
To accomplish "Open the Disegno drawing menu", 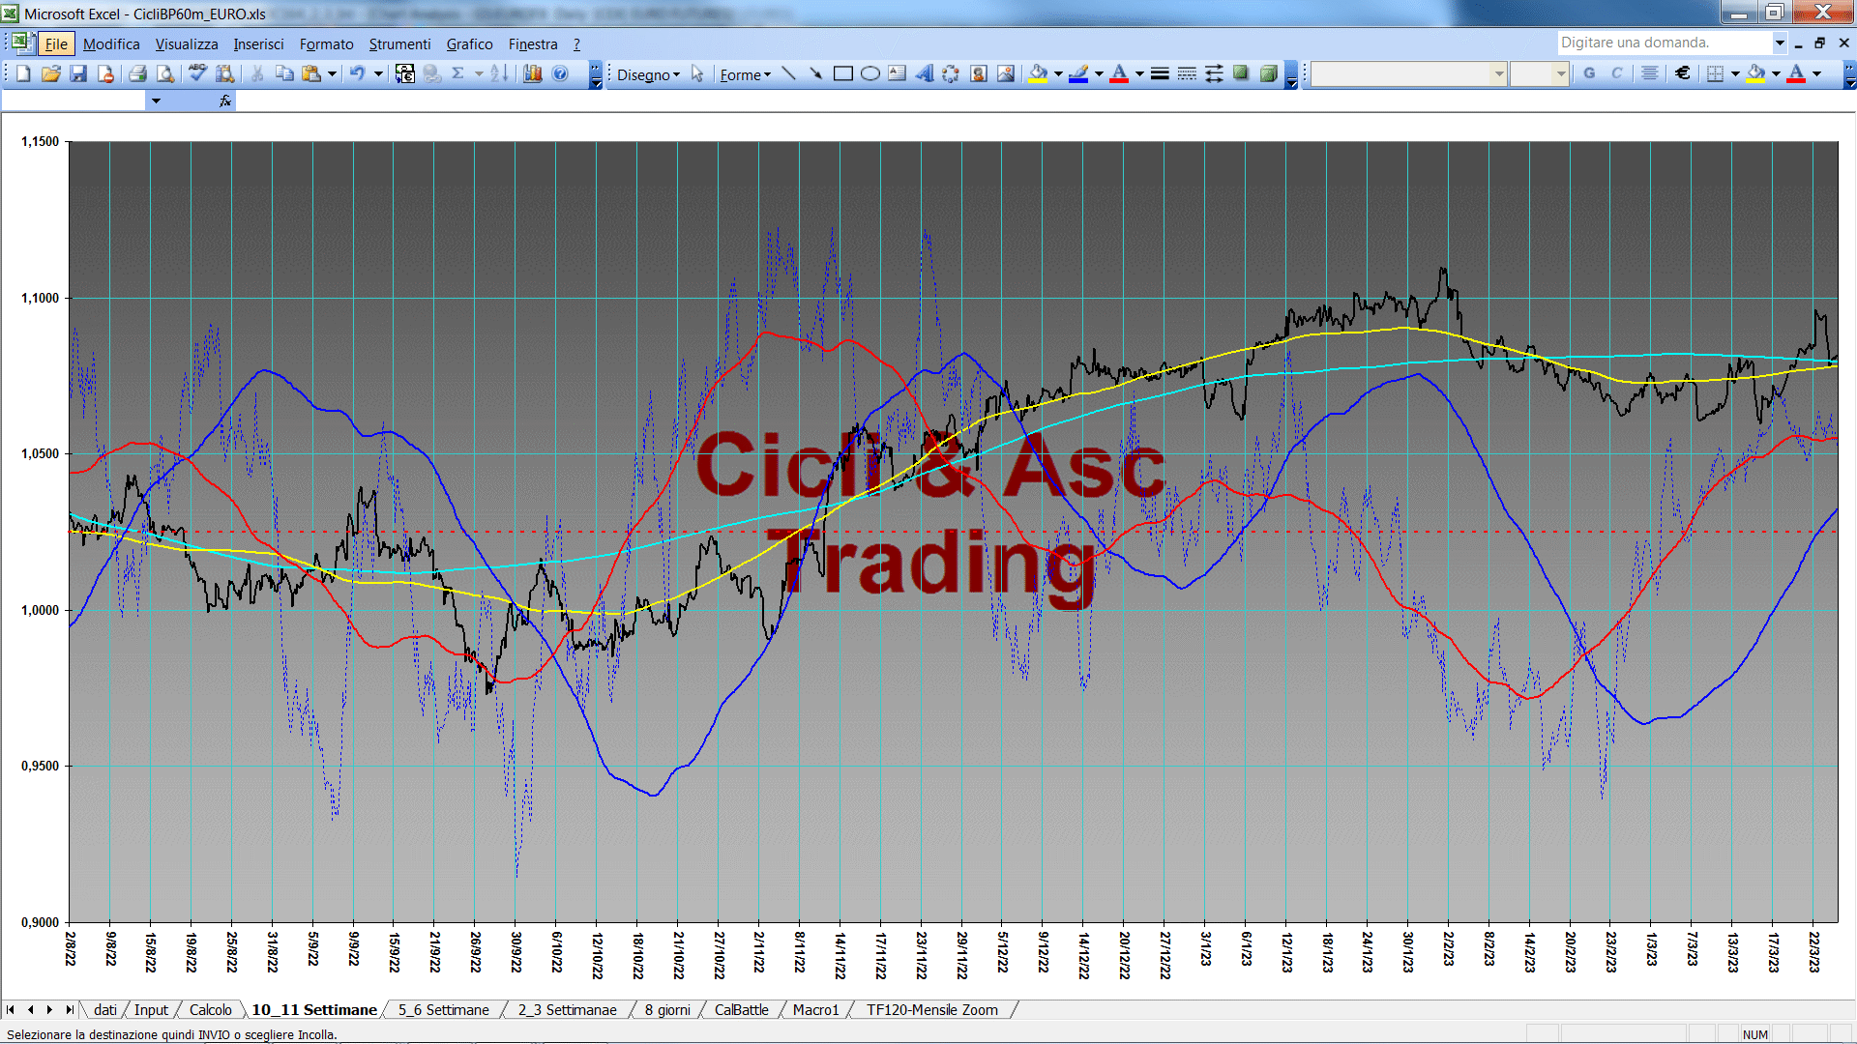I will [648, 74].
